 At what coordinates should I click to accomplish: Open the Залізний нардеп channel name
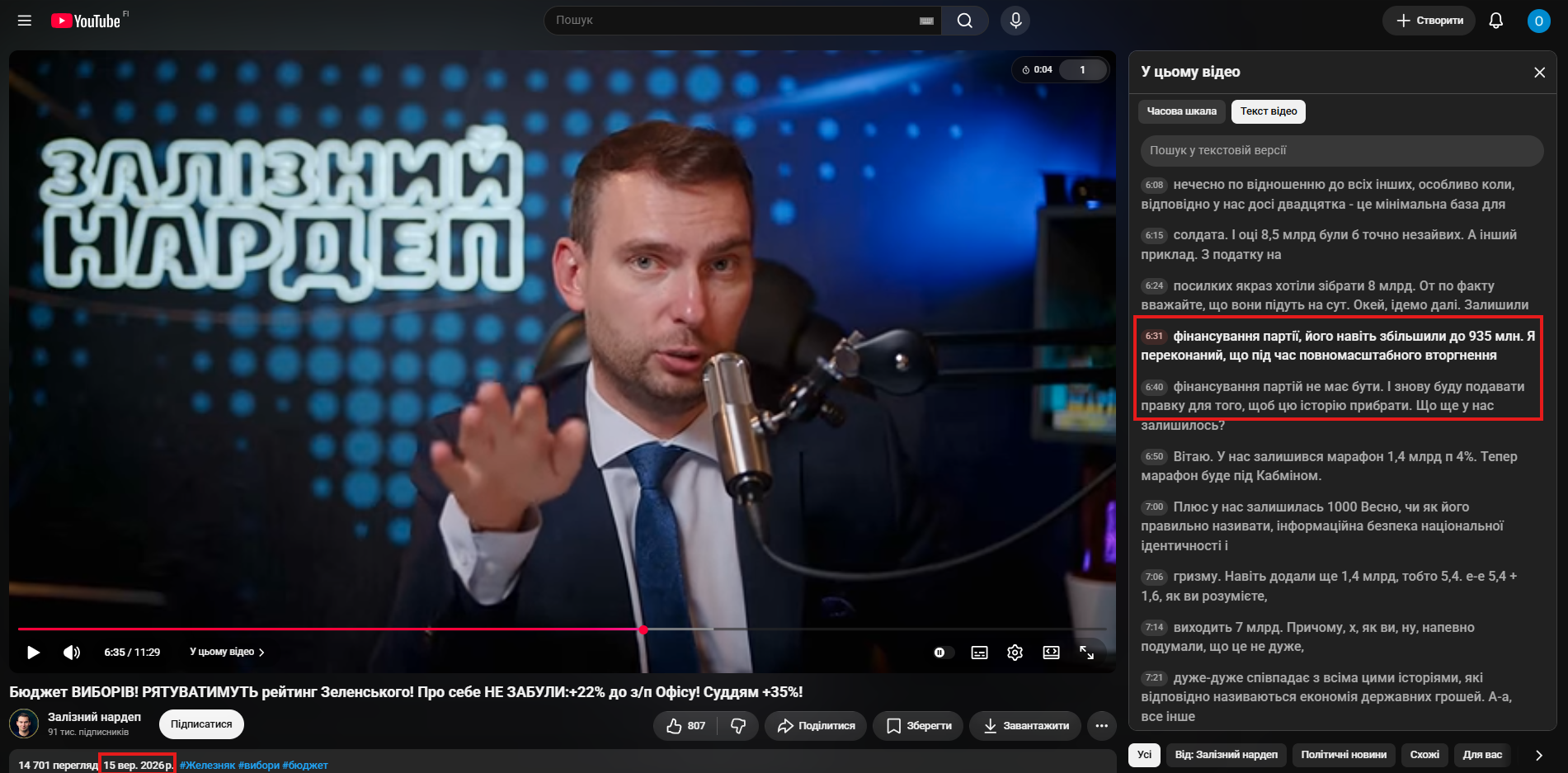pos(94,717)
